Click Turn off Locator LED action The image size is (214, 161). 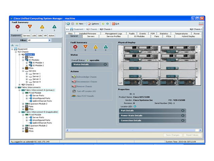click(84, 91)
